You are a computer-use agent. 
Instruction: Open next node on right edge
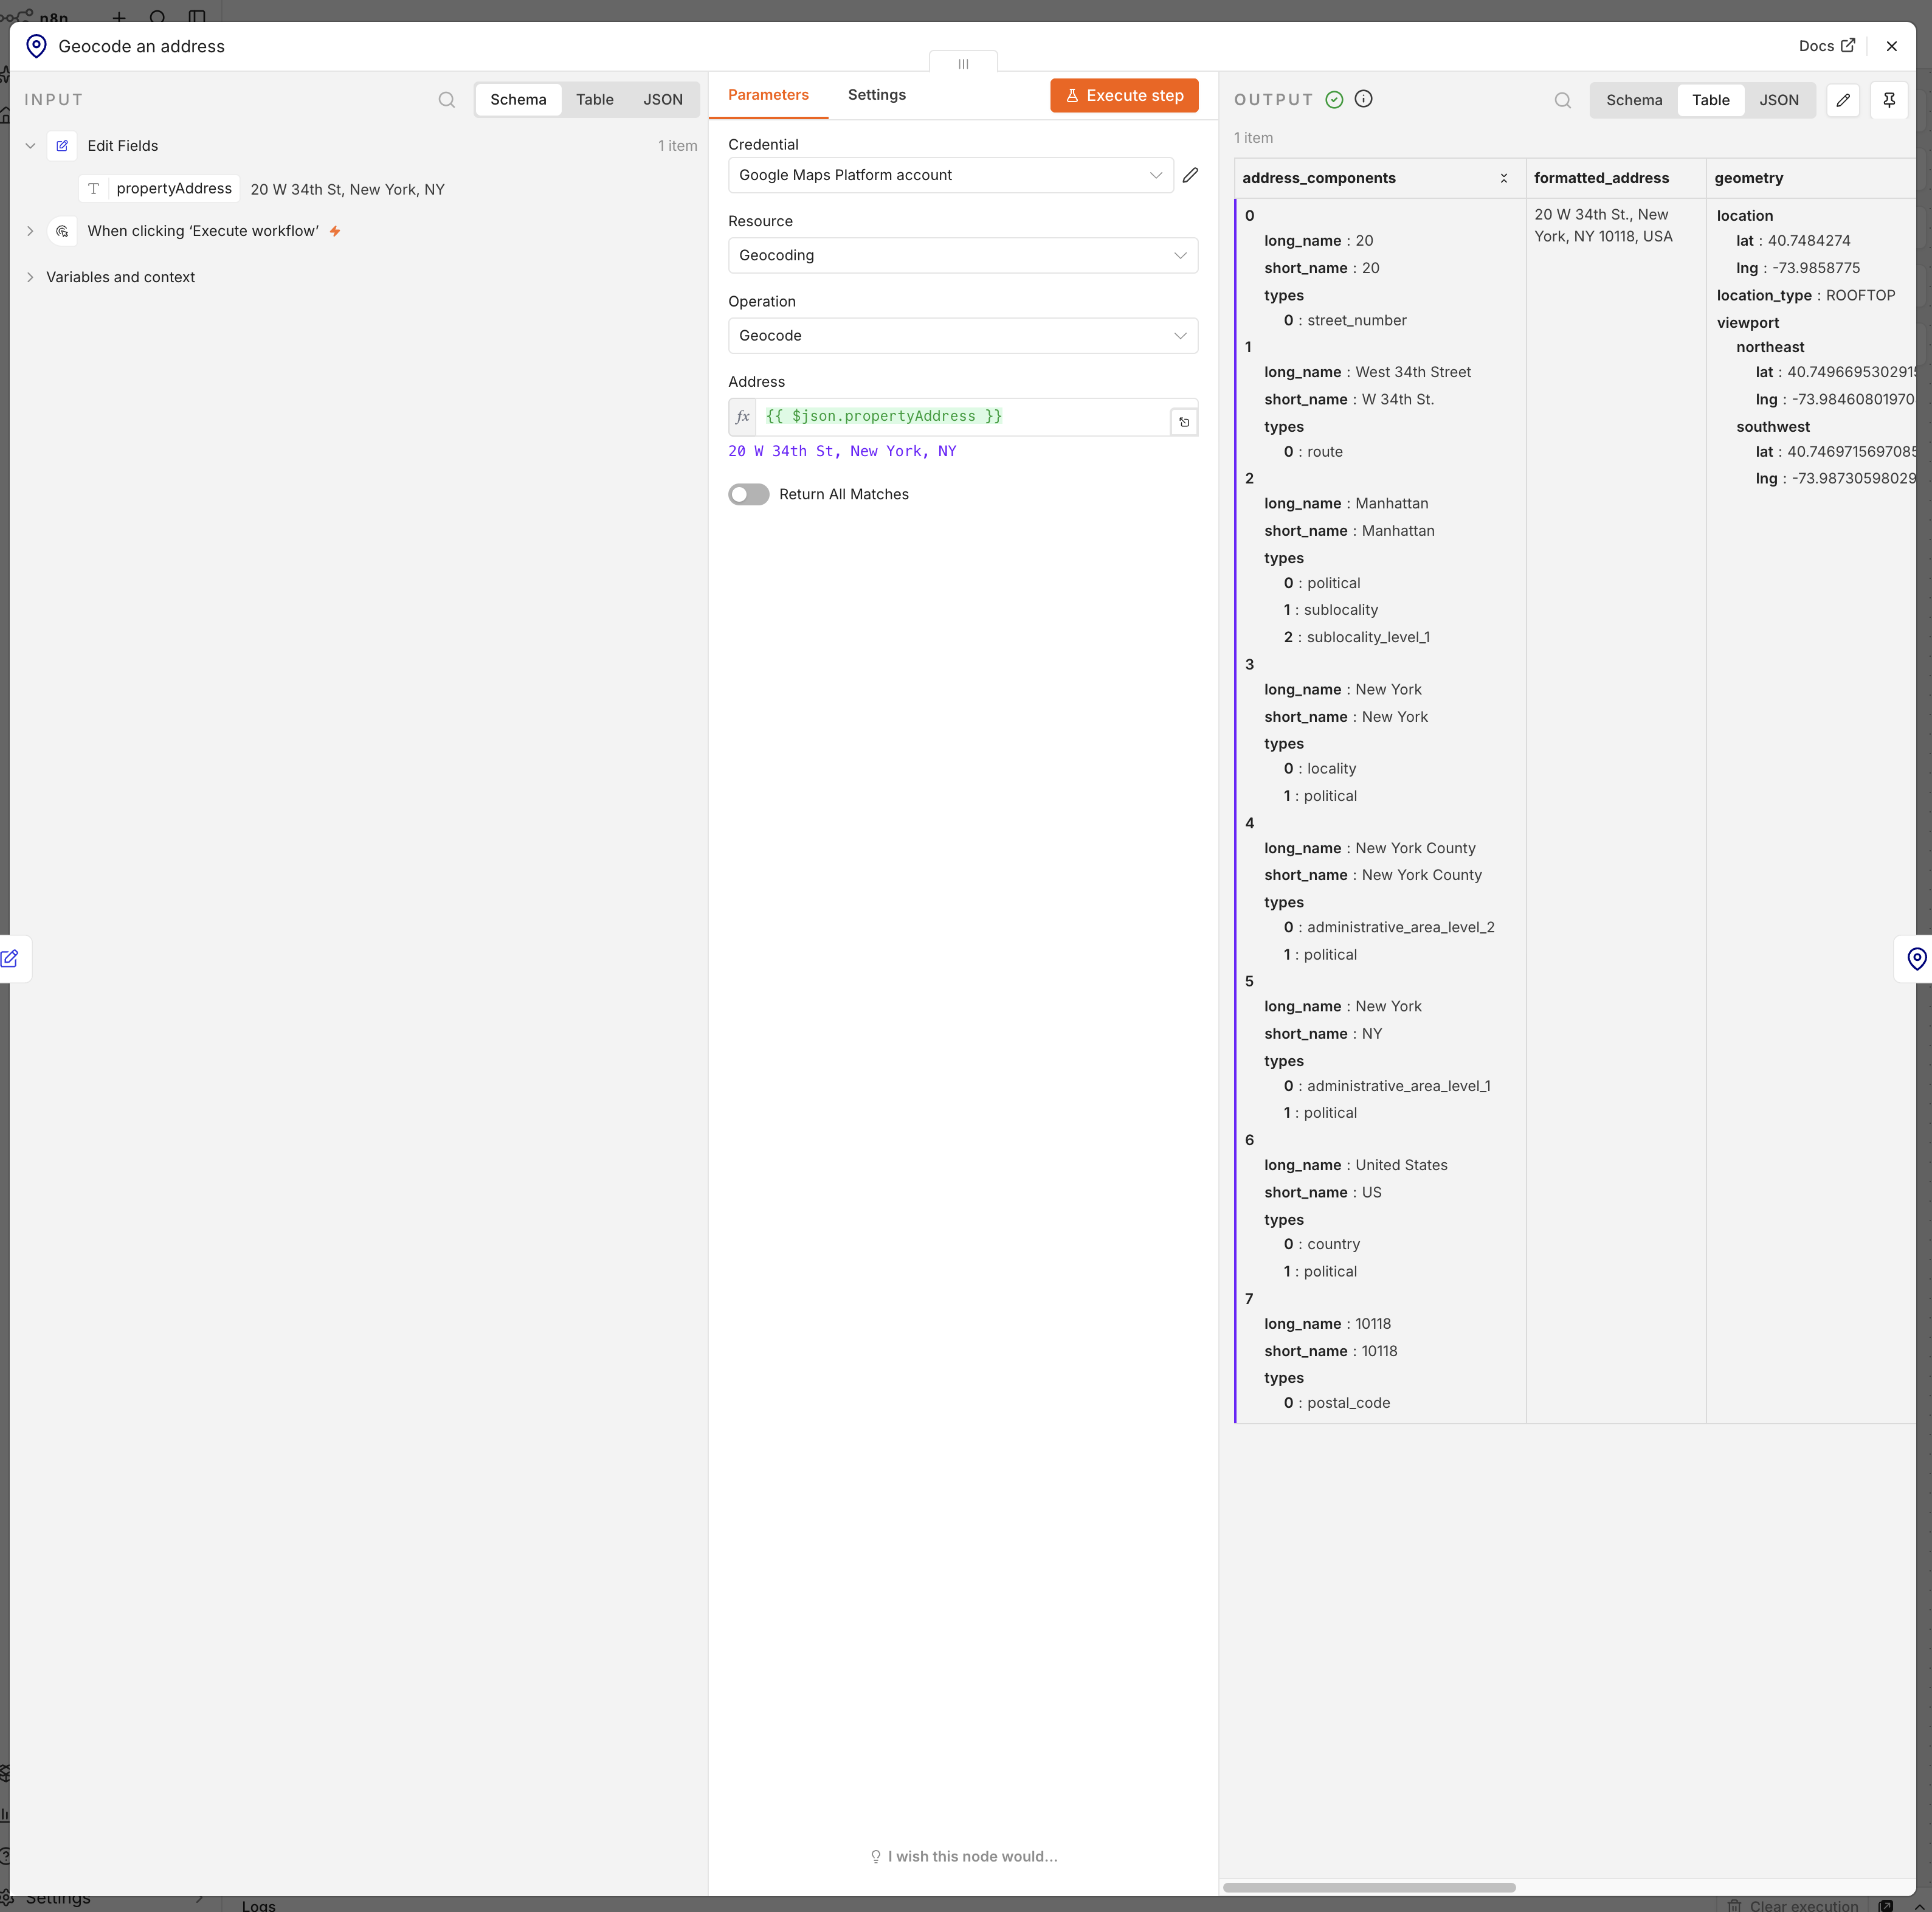[x=1915, y=958]
